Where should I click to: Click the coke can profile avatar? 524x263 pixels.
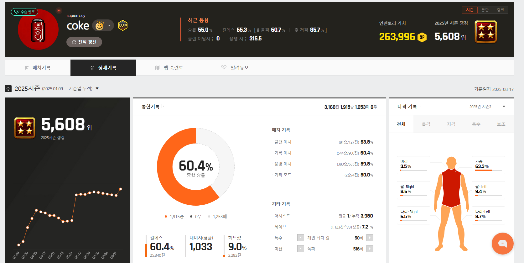click(x=38, y=30)
